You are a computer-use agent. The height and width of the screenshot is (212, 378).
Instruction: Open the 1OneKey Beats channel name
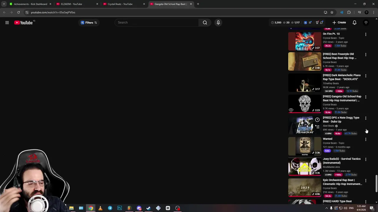tap(331, 83)
